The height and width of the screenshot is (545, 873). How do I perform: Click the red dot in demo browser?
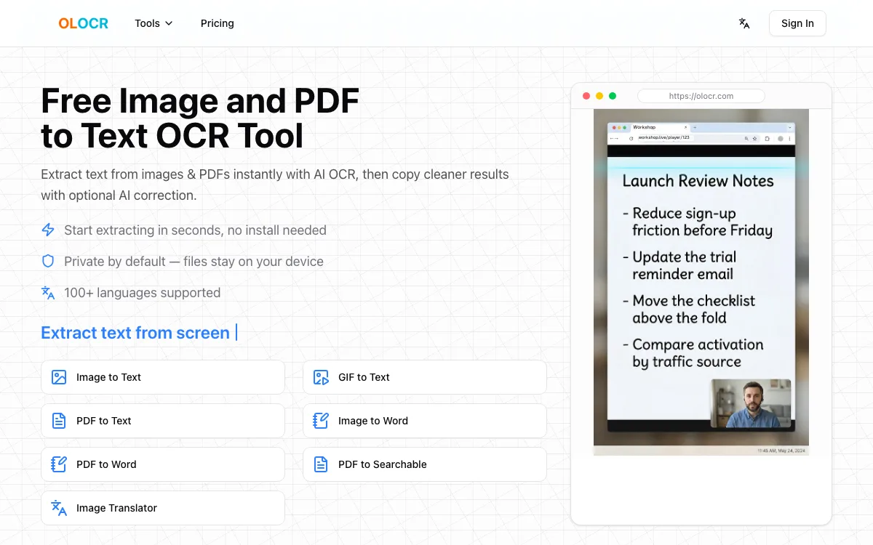coord(586,96)
